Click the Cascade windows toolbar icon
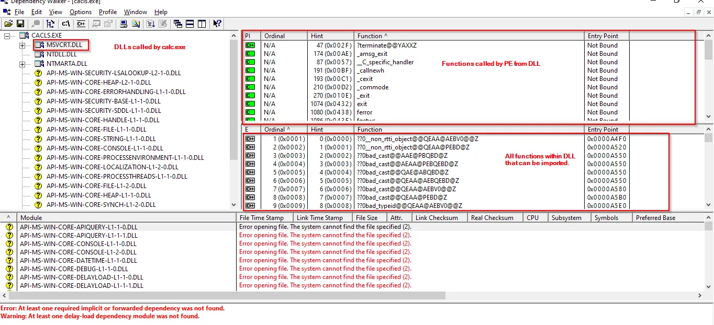The image size is (714, 325). pos(178,24)
